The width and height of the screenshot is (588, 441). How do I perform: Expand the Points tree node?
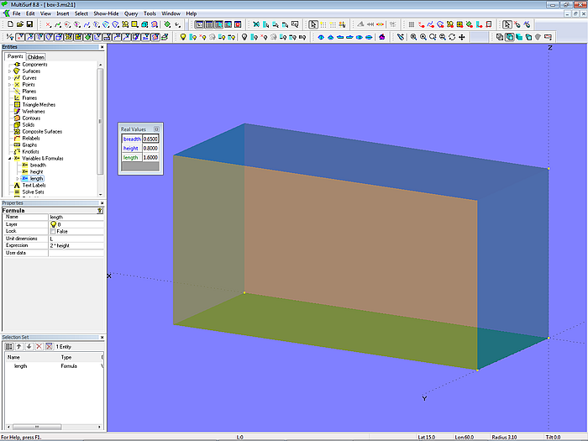point(9,85)
